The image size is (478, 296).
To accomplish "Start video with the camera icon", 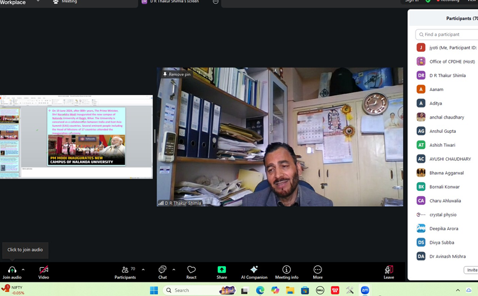I will coord(44,270).
